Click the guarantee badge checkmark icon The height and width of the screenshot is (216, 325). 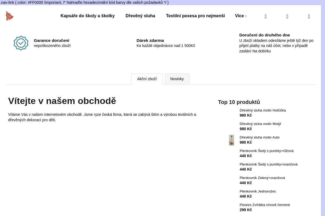(x=21, y=43)
